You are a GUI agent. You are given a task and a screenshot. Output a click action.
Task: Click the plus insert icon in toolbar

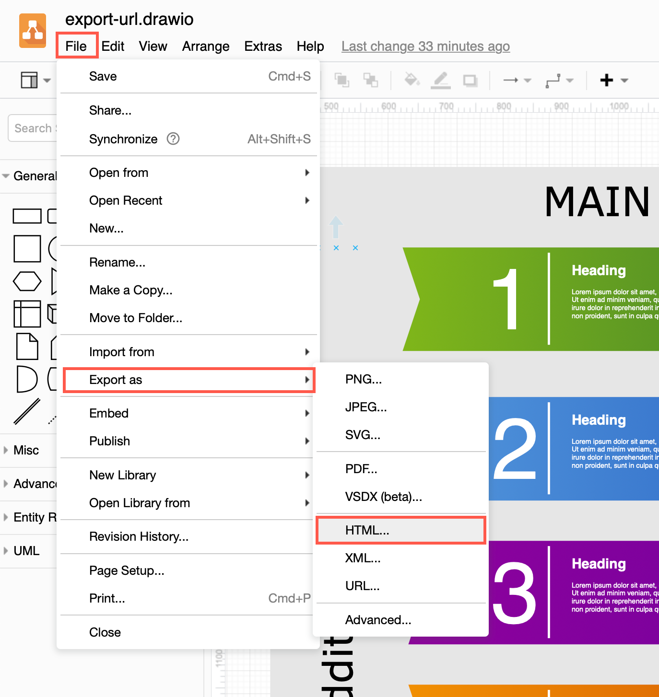(608, 80)
